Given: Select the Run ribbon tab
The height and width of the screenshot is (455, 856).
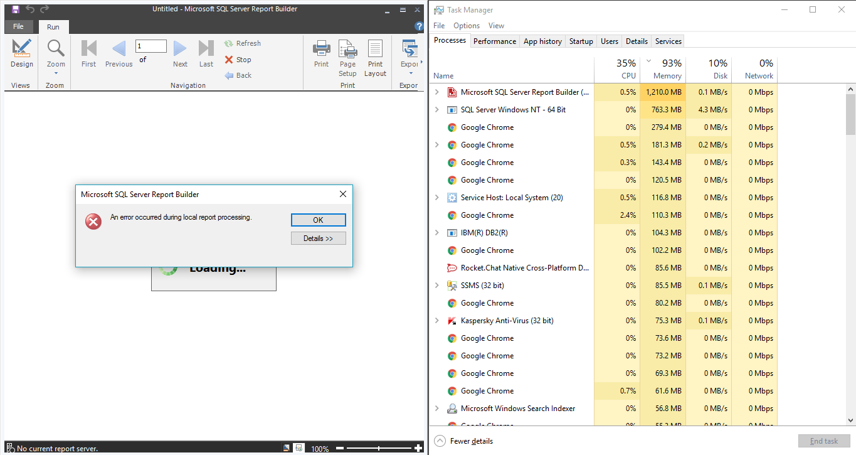Looking at the screenshot, I should click(53, 27).
